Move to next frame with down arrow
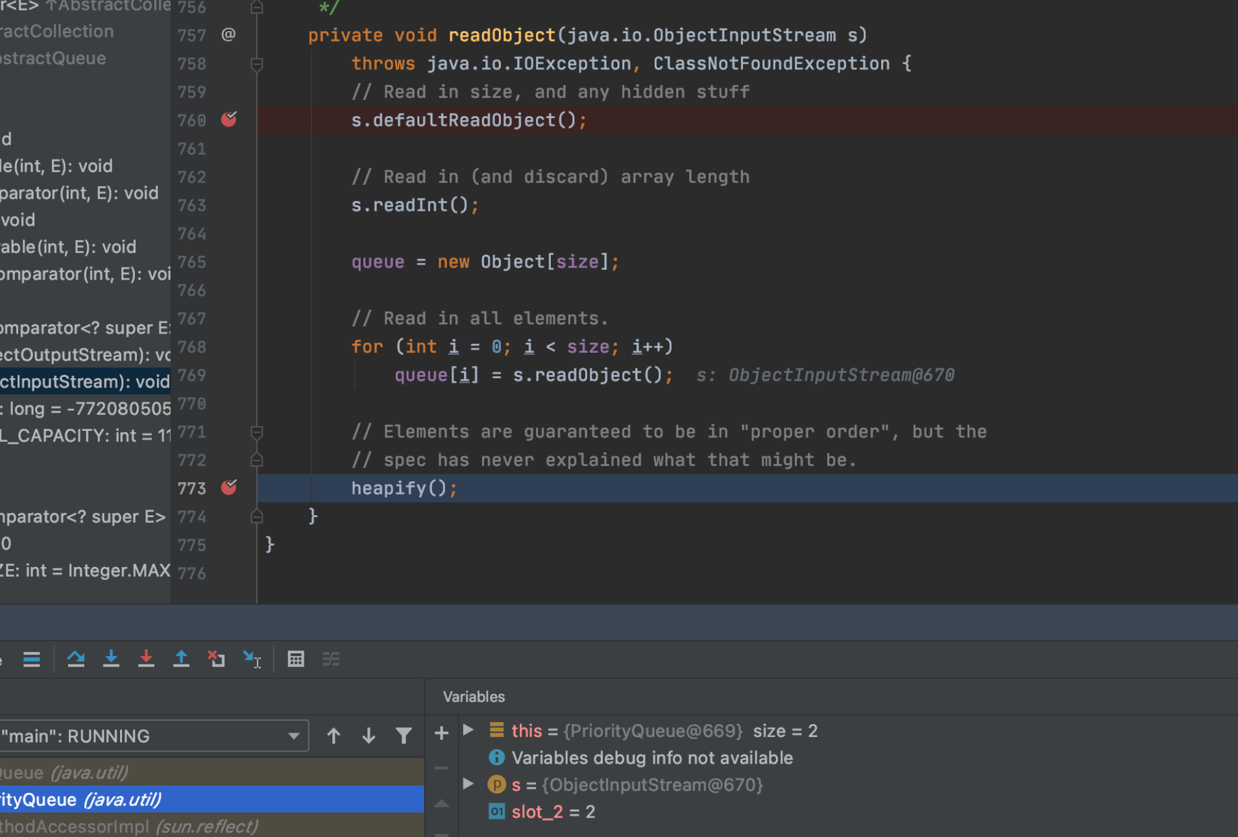The image size is (1238, 837). click(x=369, y=736)
